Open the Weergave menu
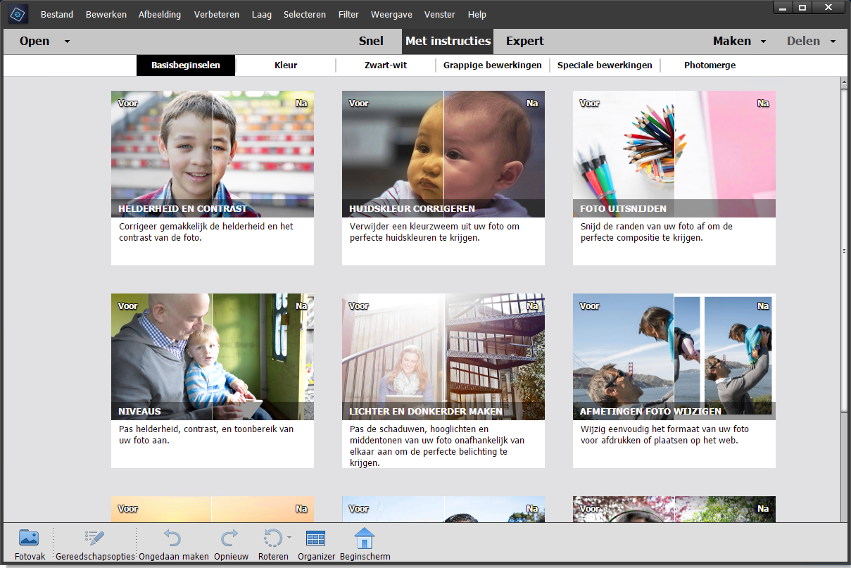 (393, 14)
